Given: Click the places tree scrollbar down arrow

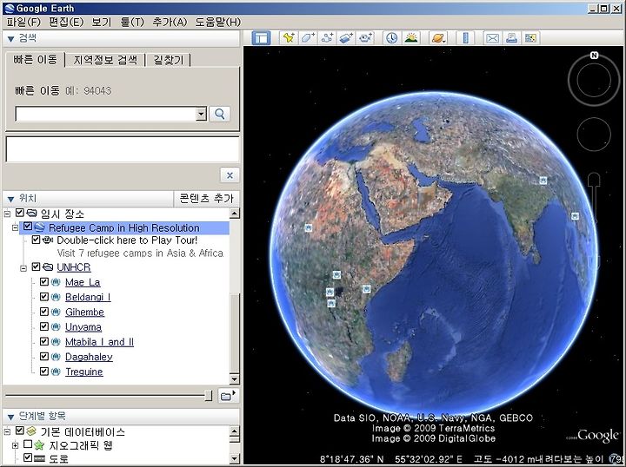Looking at the screenshot, I should (x=235, y=379).
